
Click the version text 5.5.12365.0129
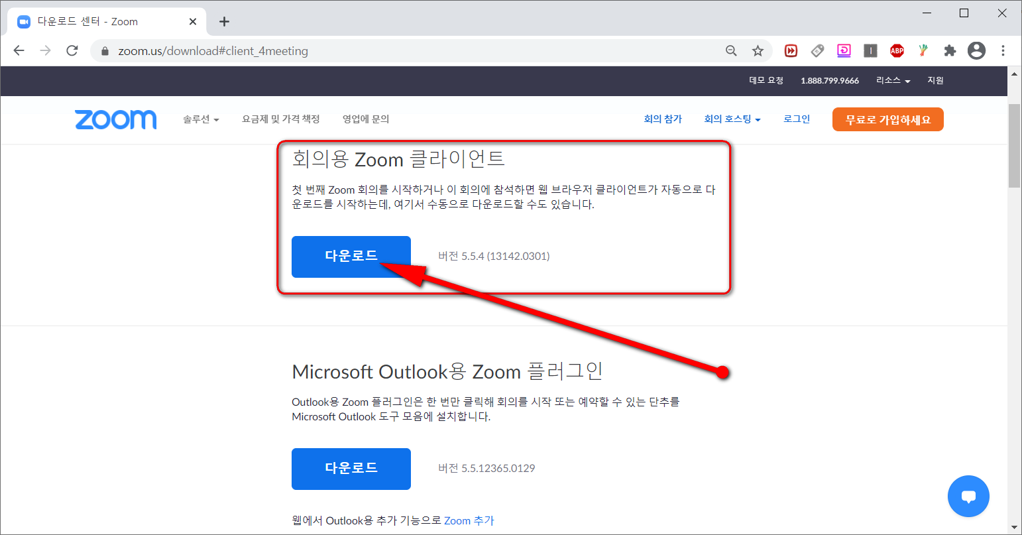(x=486, y=469)
